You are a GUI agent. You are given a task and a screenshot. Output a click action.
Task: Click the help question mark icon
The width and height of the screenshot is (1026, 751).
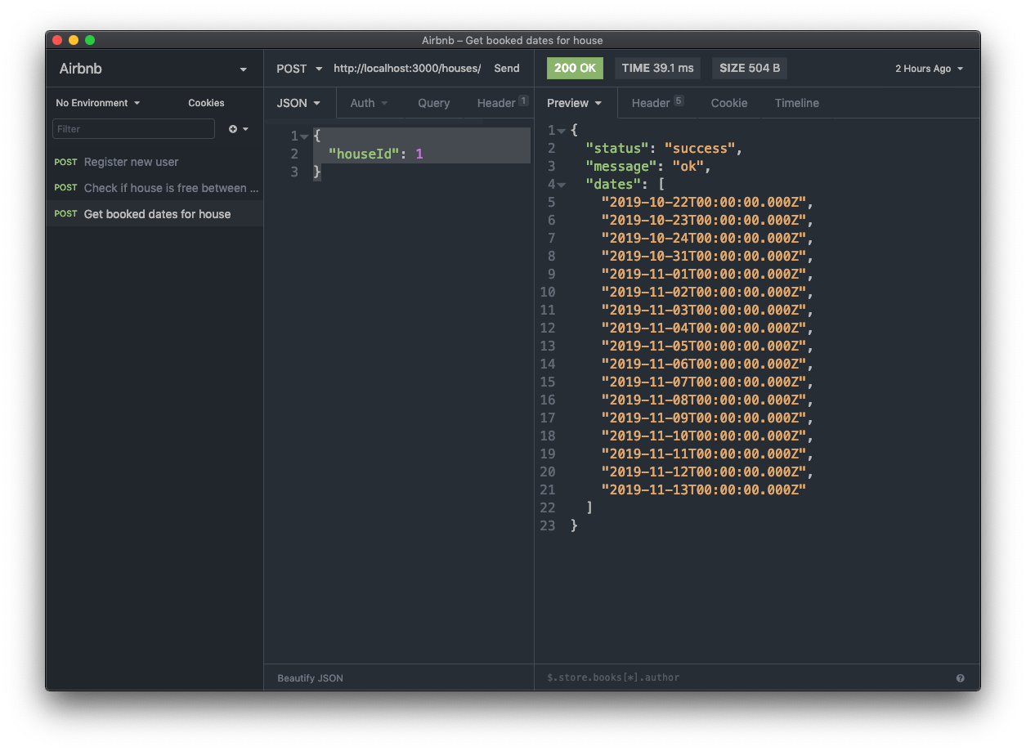pyautogui.click(x=960, y=678)
